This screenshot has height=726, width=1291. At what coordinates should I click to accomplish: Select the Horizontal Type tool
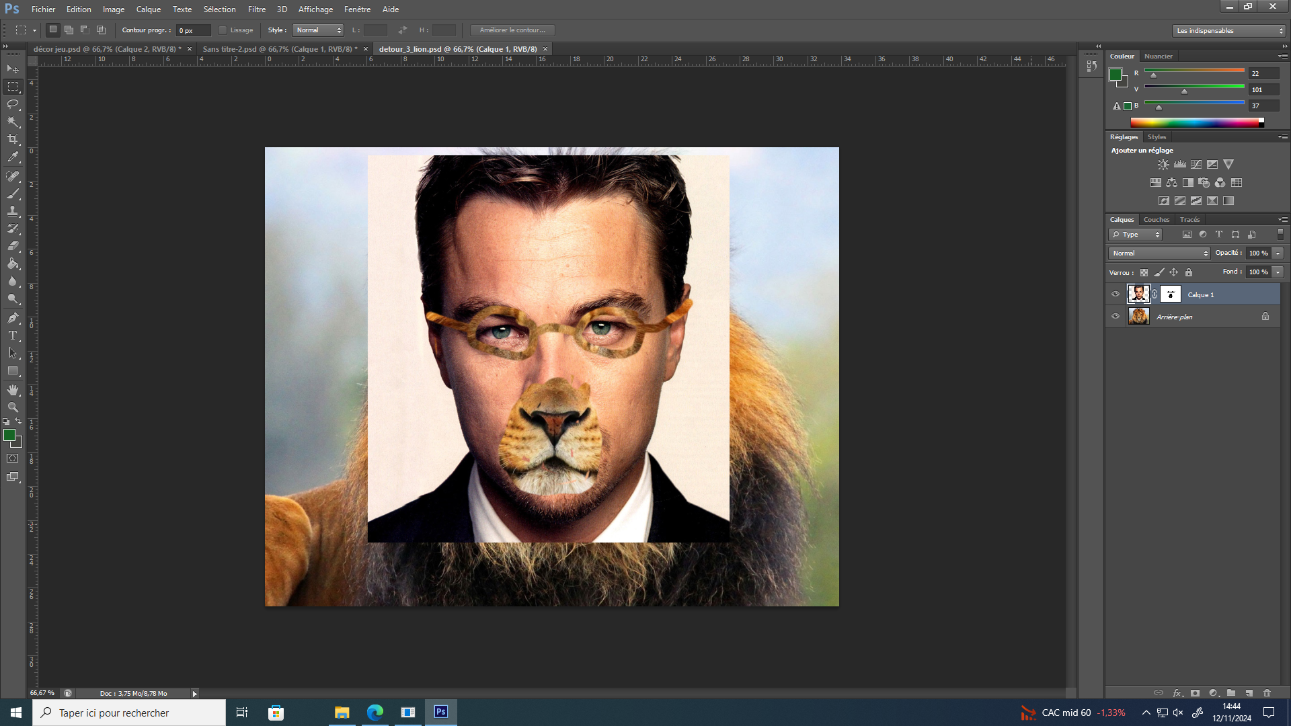(12, 335)
